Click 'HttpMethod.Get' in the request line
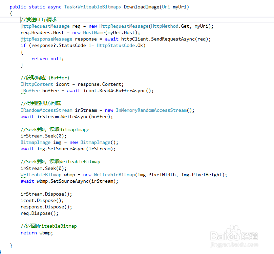274x254 pixels. coord(170,26)
